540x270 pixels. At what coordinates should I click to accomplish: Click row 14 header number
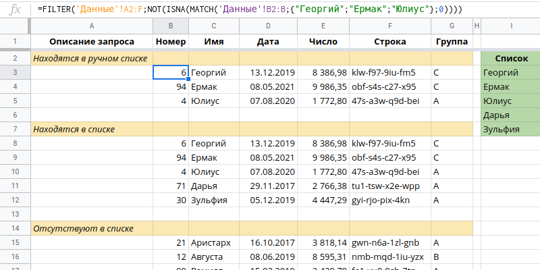(x=14, y=228)
